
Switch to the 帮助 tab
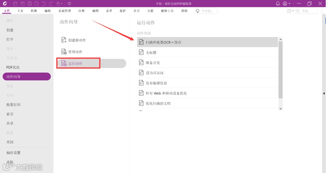[184, 11]
